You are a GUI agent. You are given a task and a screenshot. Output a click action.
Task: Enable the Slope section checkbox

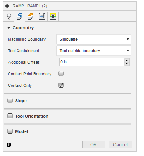point(10,101)
